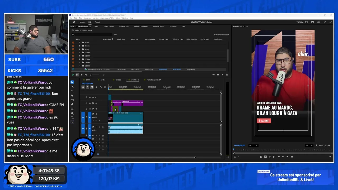Expand the 13 DEC bin
The width and height of the screenshot is (338, 190).
click(79, 59)
